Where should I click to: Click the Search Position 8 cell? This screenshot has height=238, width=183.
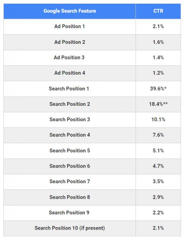point(69,197)
